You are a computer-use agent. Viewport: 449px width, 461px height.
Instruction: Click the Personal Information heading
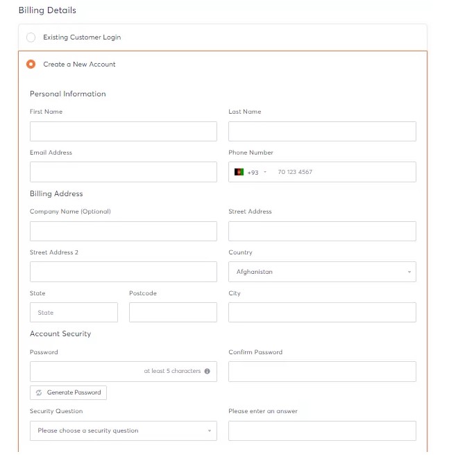tap(68, 94)
